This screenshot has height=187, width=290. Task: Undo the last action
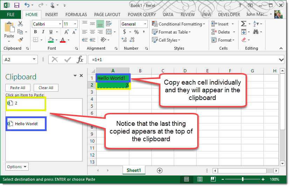pyautogui.click(x=27, y=5)
